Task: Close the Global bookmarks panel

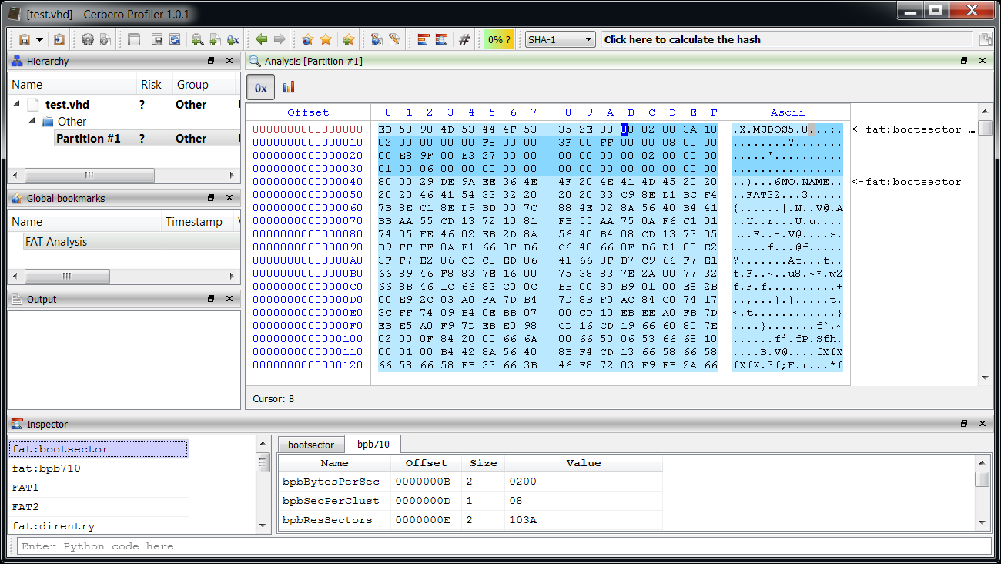Action: (x=229, y=198)
